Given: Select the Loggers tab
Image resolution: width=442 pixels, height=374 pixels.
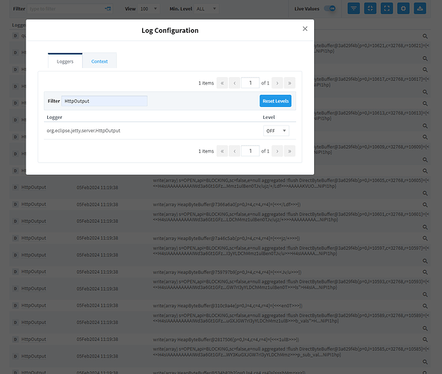Looking at the screenshot, I should [x=65, y=61].
